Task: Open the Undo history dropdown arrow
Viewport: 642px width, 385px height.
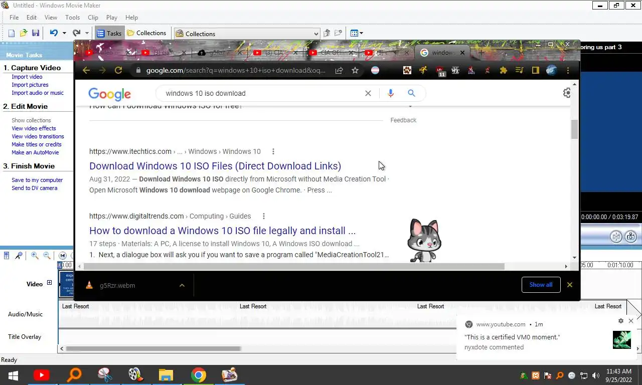Action: point(64,34)
